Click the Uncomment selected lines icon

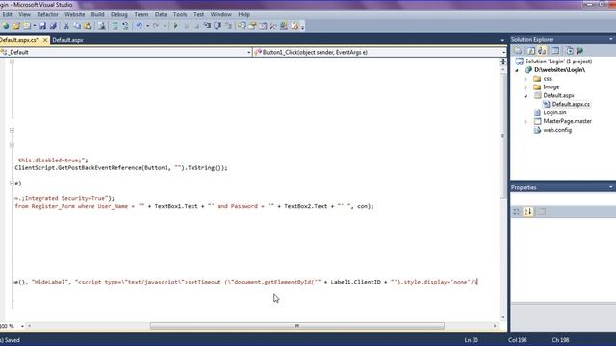coord(125,26)
